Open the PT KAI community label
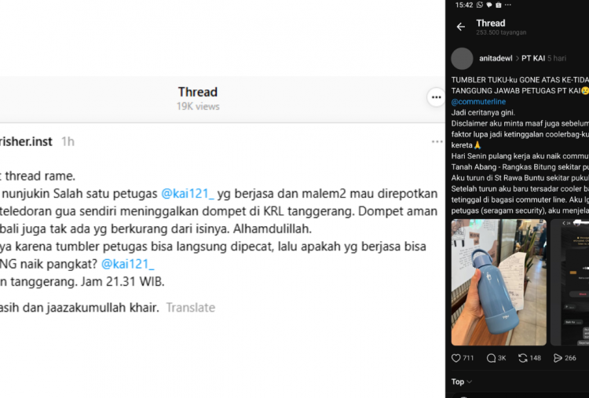The width and height of the screenshot is (589, 398). click(533, 59)
